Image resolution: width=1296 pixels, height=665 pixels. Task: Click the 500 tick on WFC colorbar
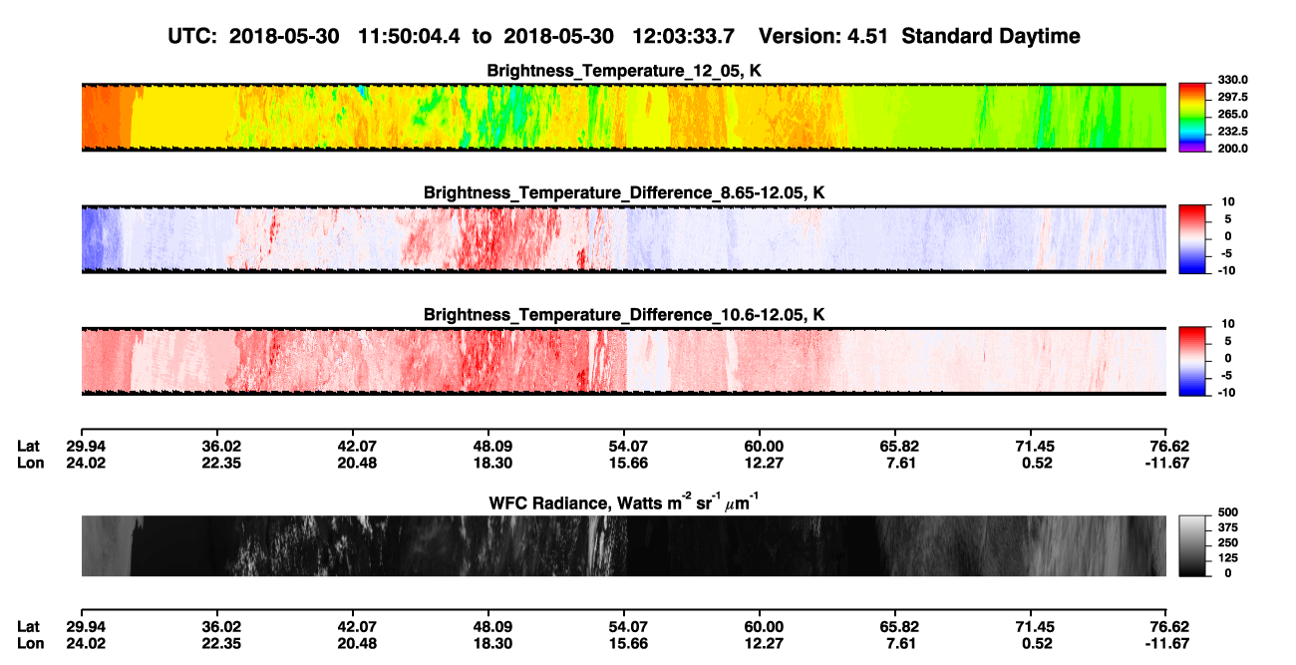point(1227,510)
